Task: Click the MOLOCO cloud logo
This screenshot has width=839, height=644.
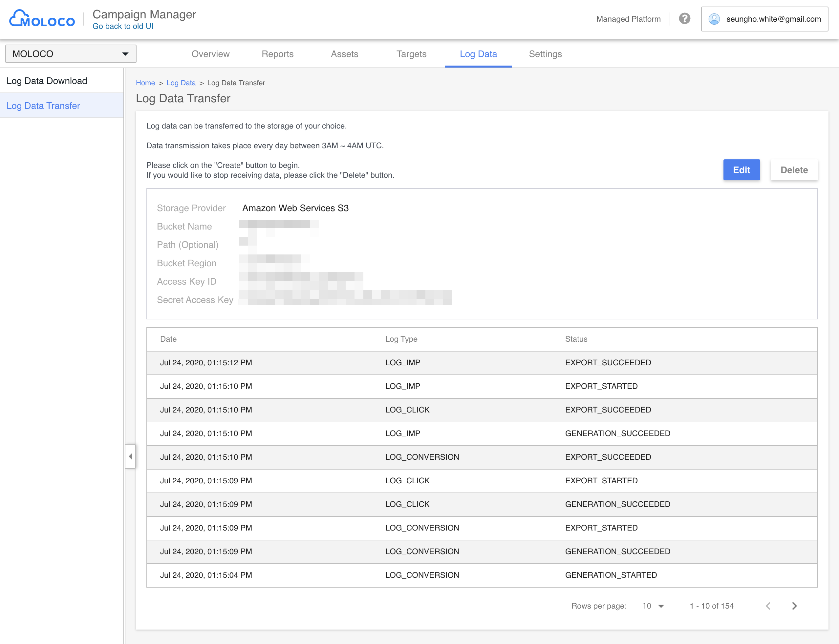Action: click(42, 19)
